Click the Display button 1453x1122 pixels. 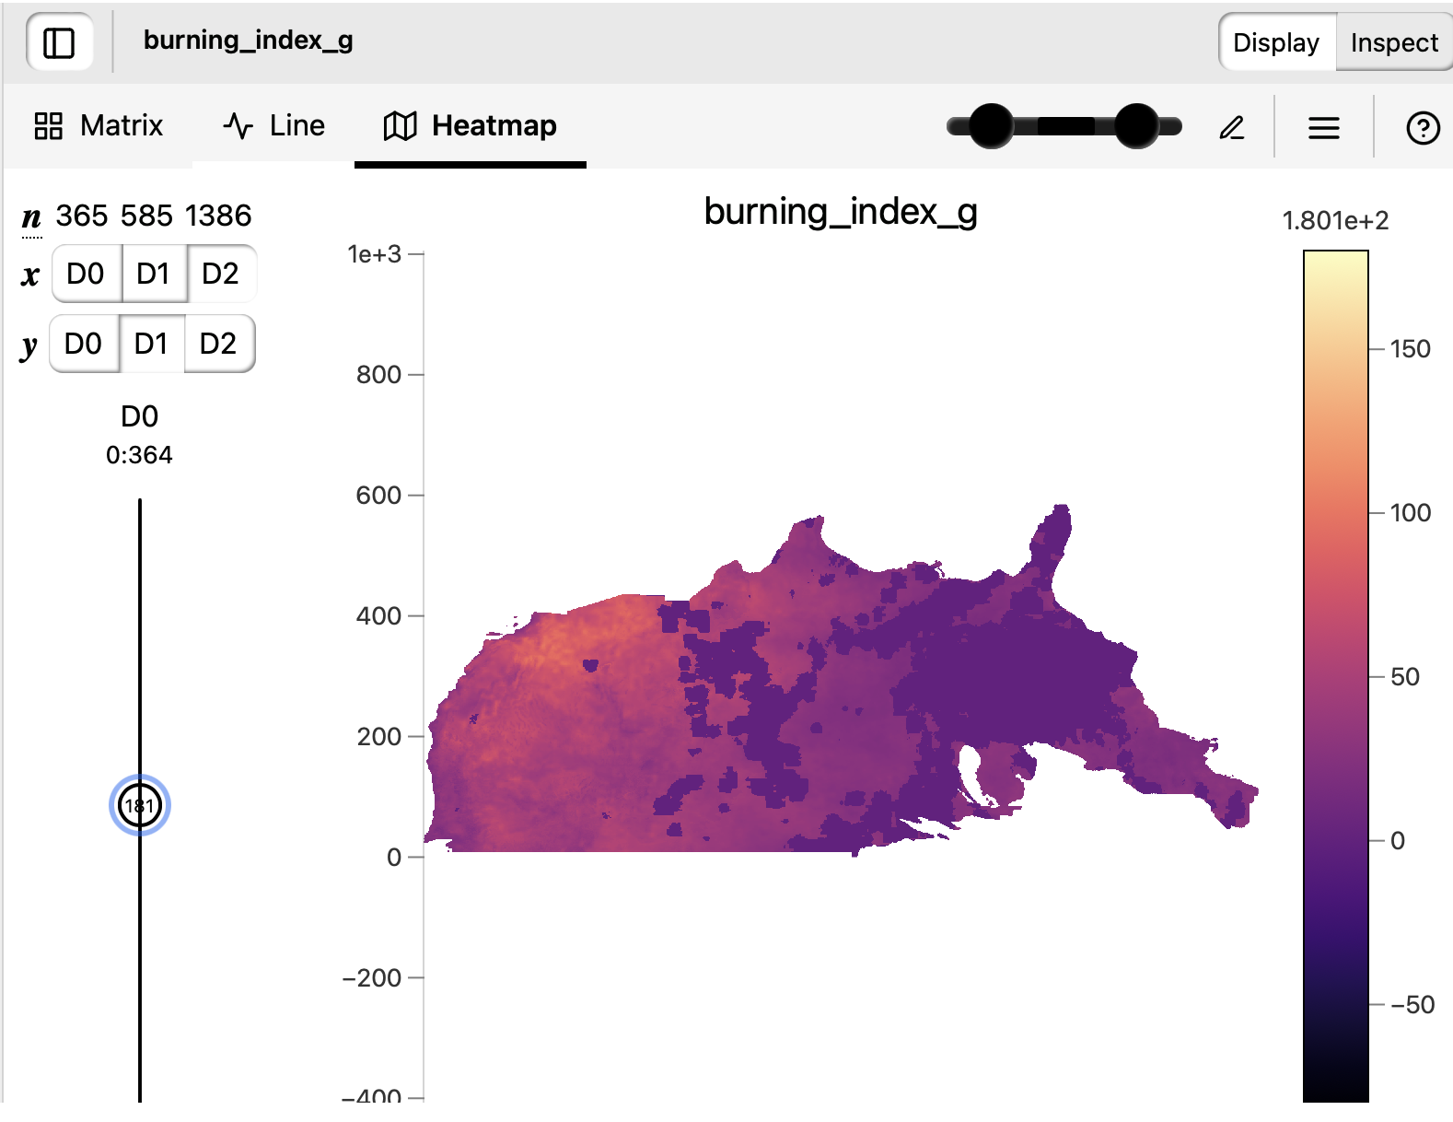click(x=1275, y=42)
